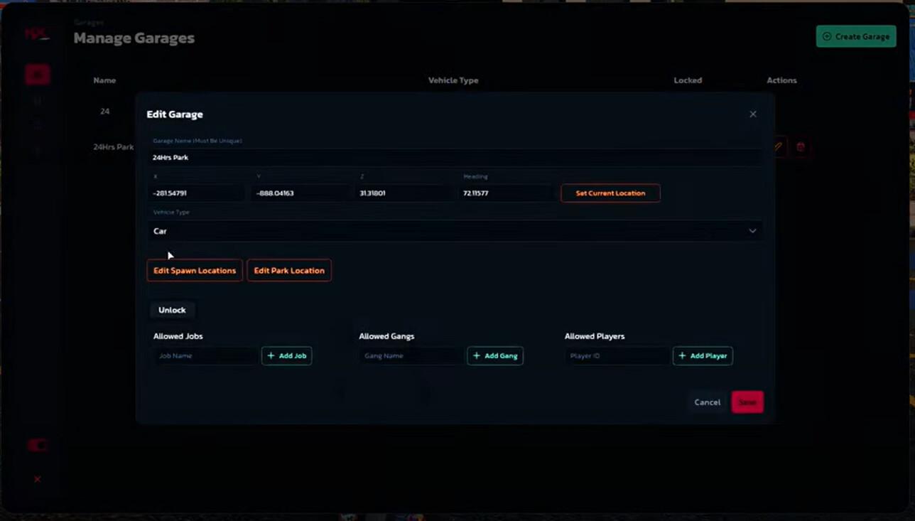Click the Unlock button
Screen dimensions: 915x521
pyautogui.click(x=172, y=310)
